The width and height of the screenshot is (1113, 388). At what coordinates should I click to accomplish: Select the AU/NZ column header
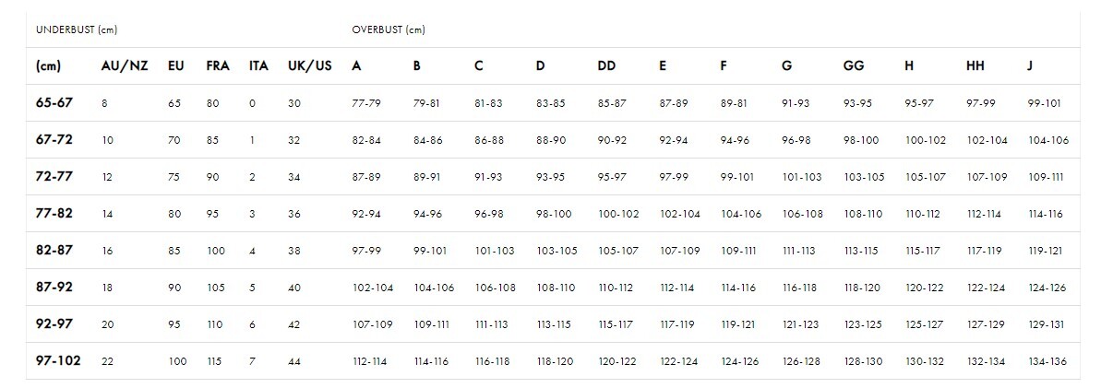[125, 66]
